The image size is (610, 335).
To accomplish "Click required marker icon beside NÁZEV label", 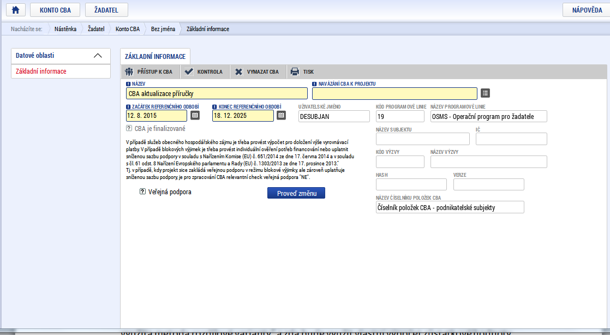I will [128, 83].
